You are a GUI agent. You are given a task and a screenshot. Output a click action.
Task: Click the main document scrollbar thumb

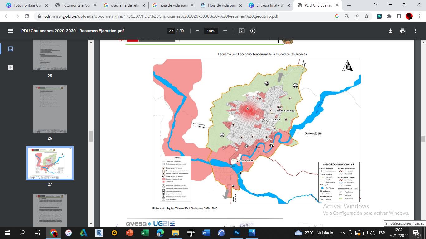pyautogui.click(x=423, y=139)
